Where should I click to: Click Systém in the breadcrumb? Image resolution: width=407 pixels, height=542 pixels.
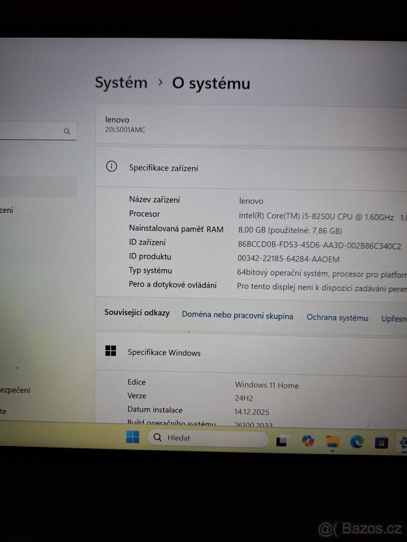(121, 83)
